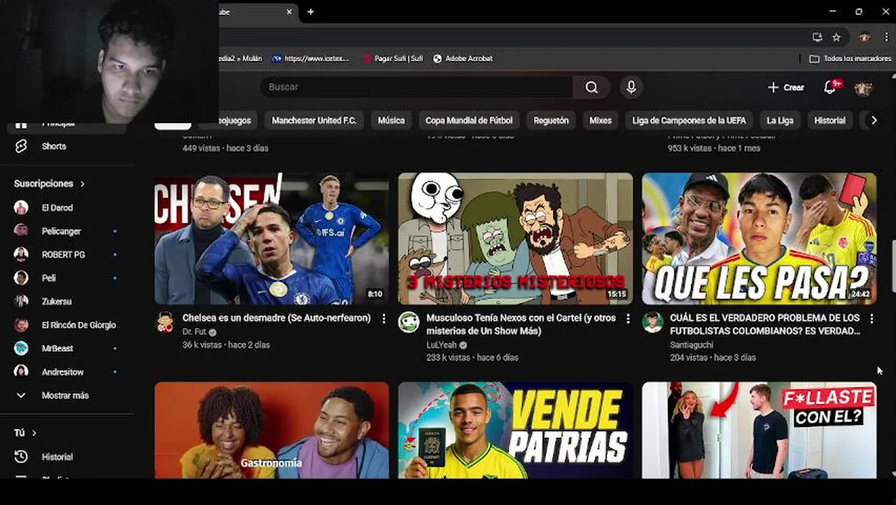Open futbolistas colombianos video title
896x505 pixels.
tap(765, 325)
